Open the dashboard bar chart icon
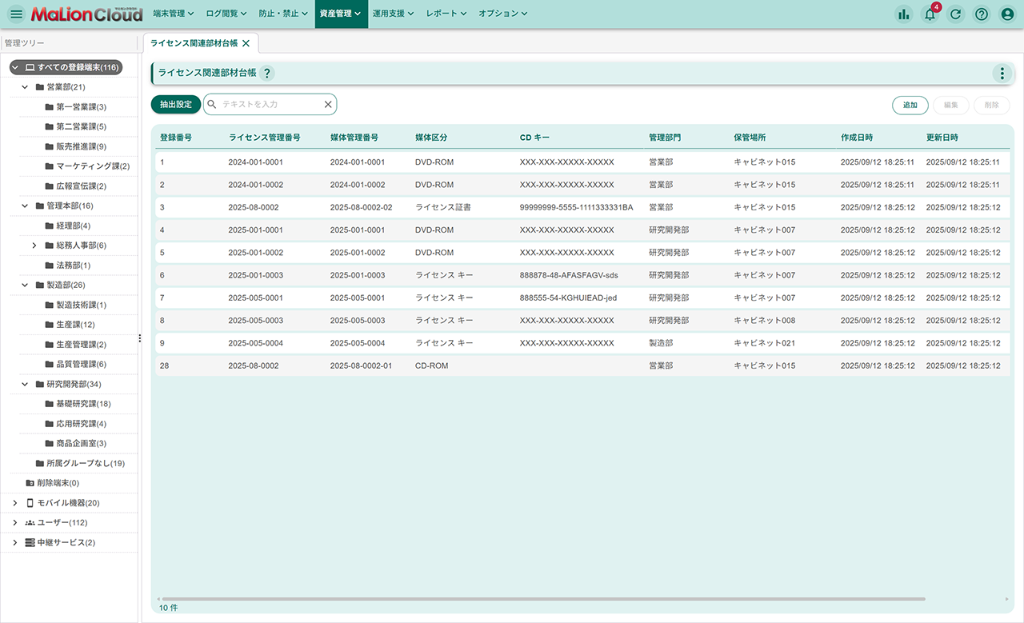 (x=903, y=14)
